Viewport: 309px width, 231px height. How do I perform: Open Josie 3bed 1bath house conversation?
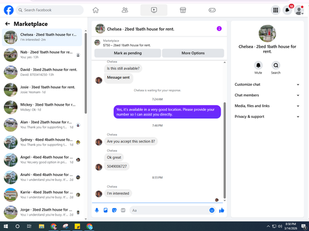pyautogui.click(x=42, y=90)
